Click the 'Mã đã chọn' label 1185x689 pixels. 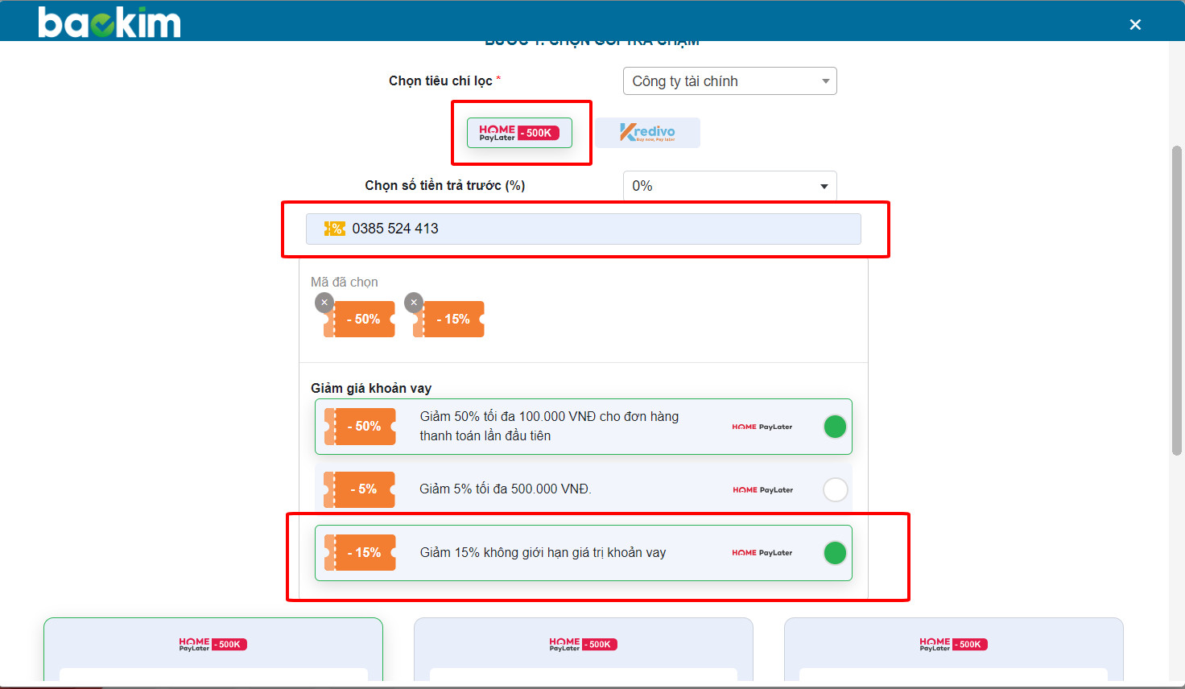point(345,283)
